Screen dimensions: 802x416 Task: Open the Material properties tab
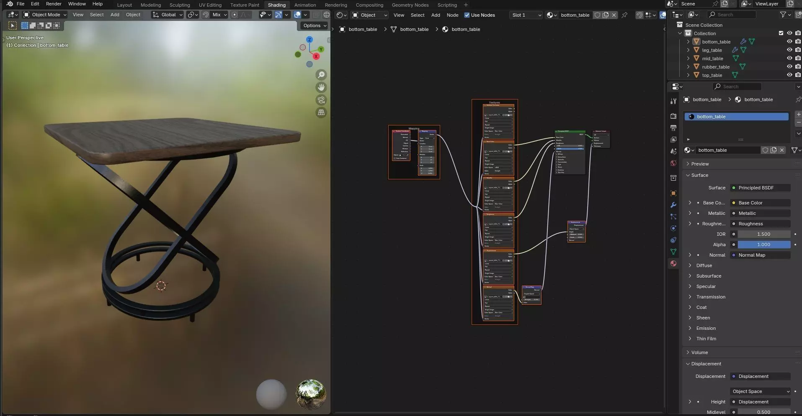coord(673,263)
